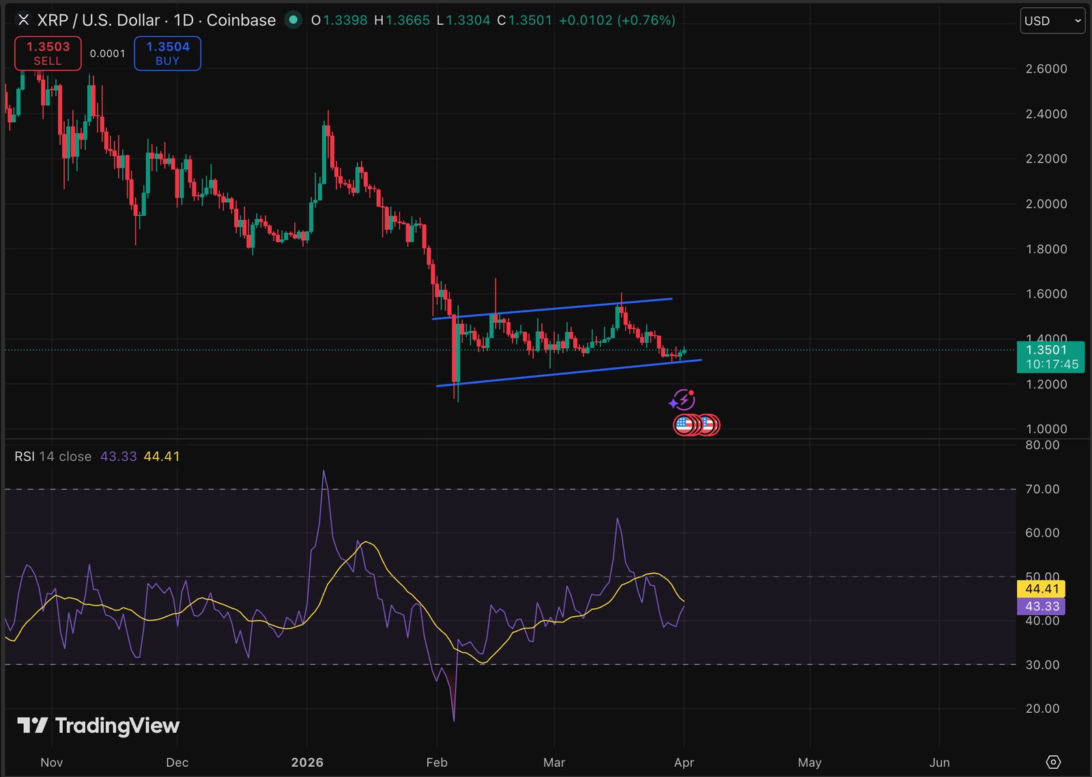This screenshot has width=1092, height=777.
Task: Open the USD currency dropdown
Action: (x=1052, y=20)
